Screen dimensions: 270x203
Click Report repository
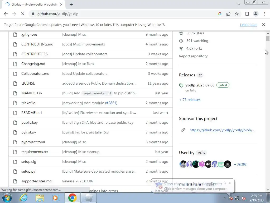pyautogui.click(x=193, y=56)
